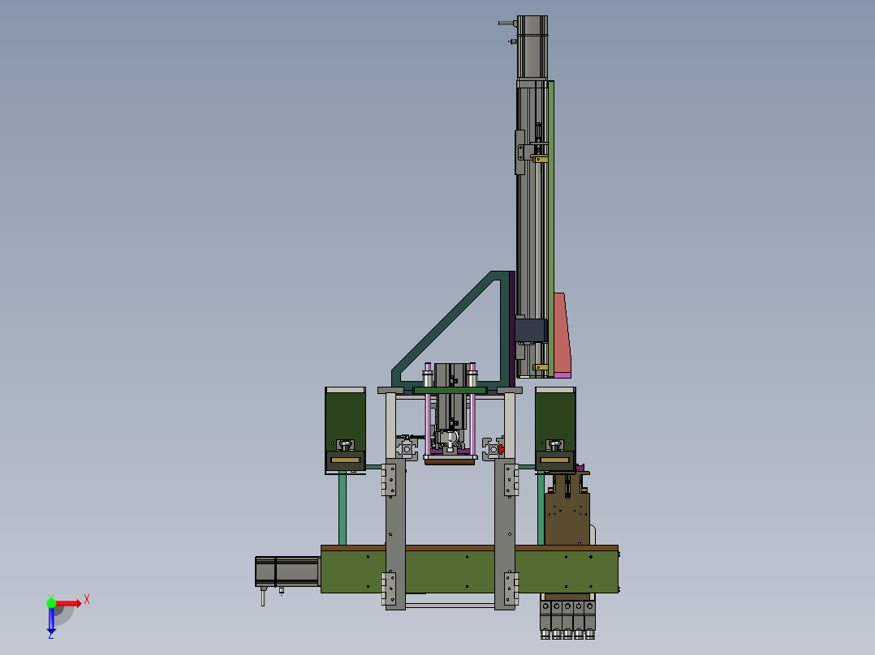Viewport: 875px width, 655px height.
Task: Select the horizontal servo motor left of the base
Action: [287, 572]
